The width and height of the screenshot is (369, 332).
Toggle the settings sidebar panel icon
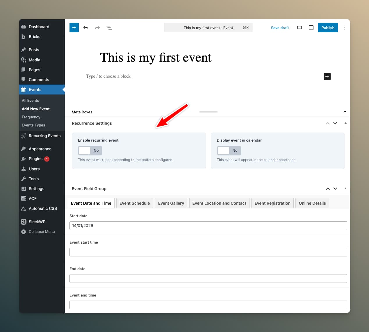(311, 28)
